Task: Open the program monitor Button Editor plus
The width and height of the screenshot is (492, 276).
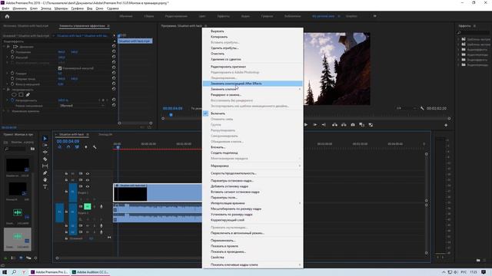Action: (x=446, y=125)
